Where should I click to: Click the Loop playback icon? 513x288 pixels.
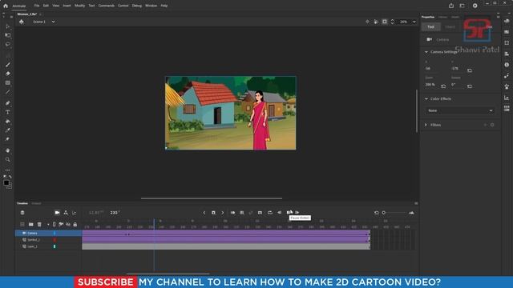point(270,213)
